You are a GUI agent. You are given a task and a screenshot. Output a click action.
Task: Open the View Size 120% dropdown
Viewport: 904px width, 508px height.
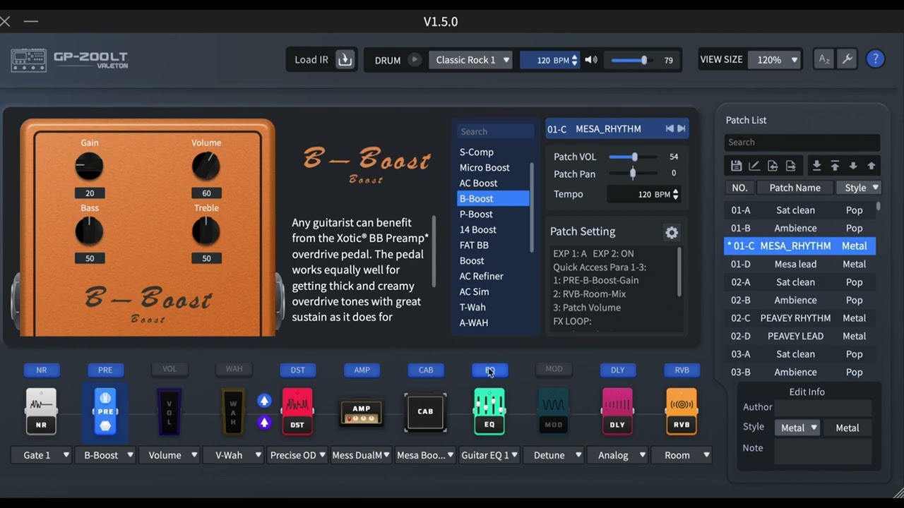point(774,60)
